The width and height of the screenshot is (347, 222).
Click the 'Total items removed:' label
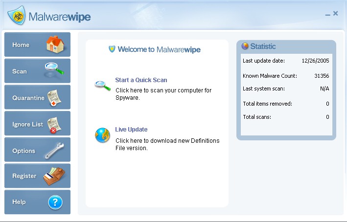pyautogui.click(x=267, y=104)
